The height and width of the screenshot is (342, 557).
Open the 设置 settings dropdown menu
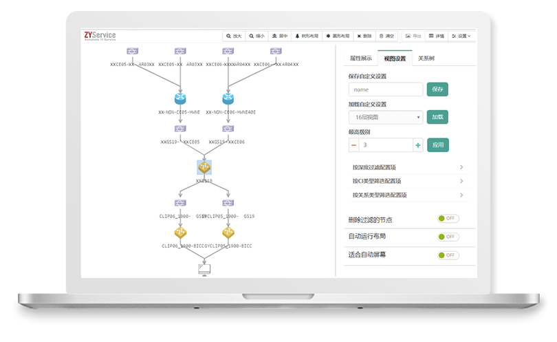(x=463, y=35)
